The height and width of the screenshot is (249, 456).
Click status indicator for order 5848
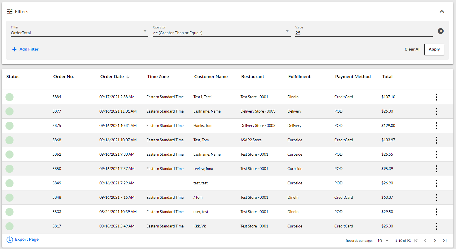(9, 198)
